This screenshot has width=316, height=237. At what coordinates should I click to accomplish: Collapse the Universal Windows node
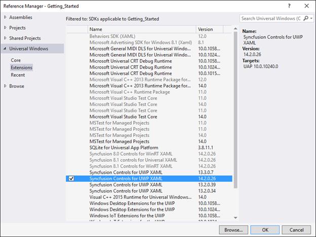[5, 49]
